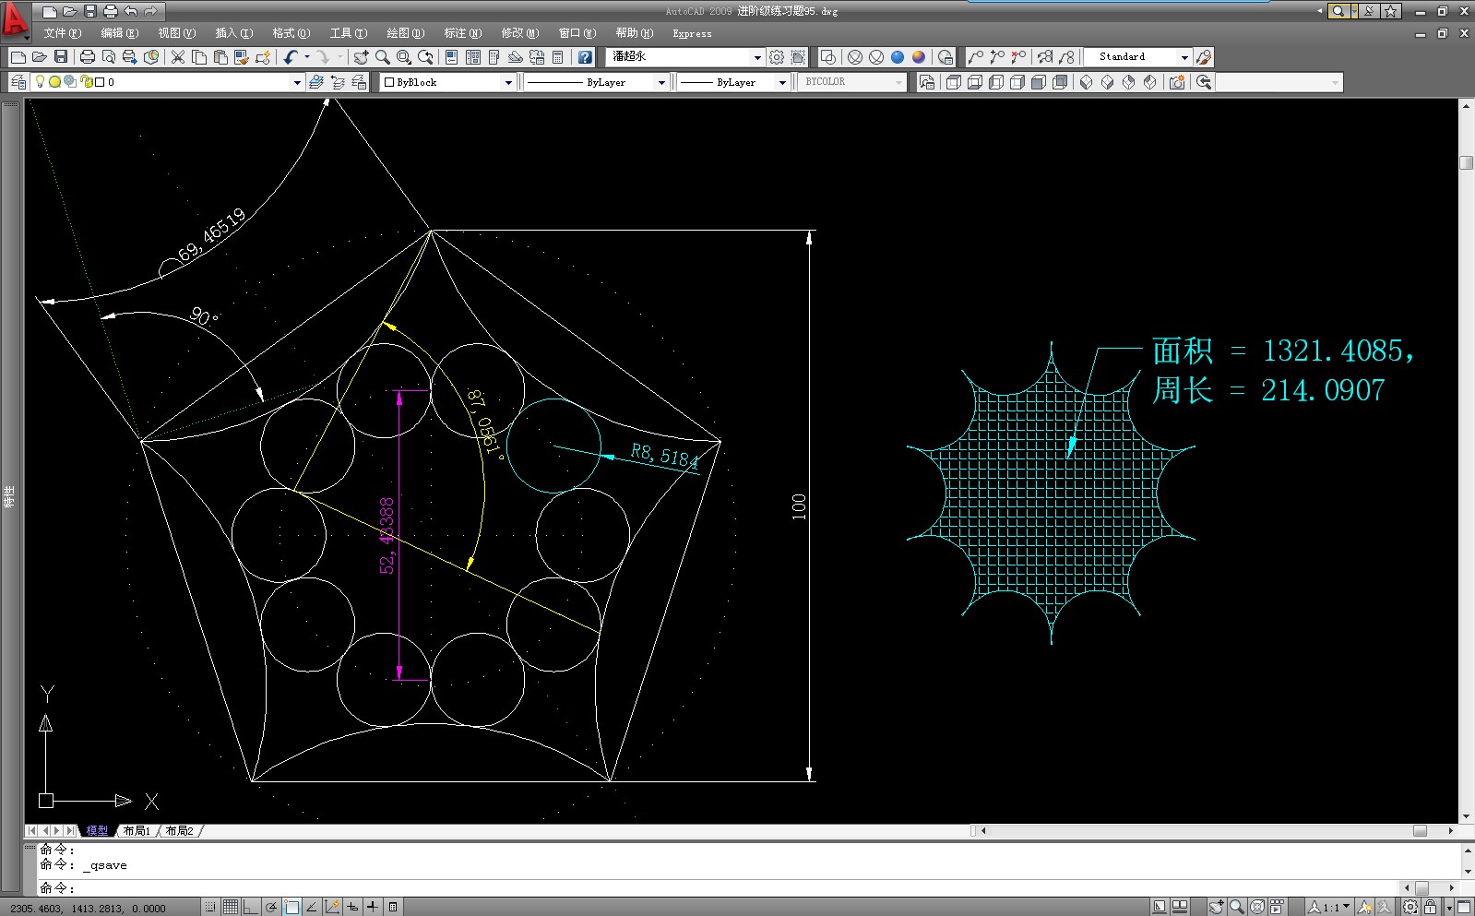1475x916 pixels.
Task: Open the 潘超永 text style dropdown
Action: pyautogui.click(x=757, y=57)
